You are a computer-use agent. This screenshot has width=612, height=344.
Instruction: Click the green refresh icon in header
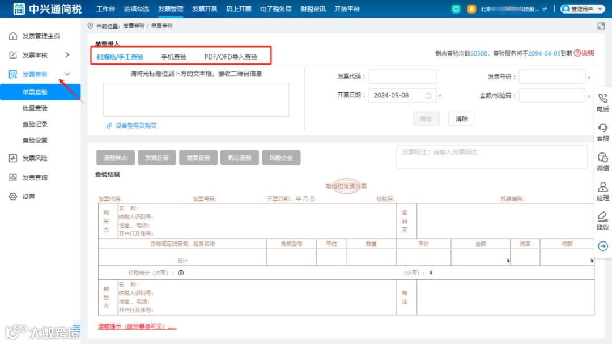456,9
